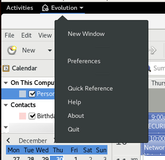Viewport: 165px width, 160px height.
Task: Click the Evolution app icon in top bar
Action: pos(45,8)
